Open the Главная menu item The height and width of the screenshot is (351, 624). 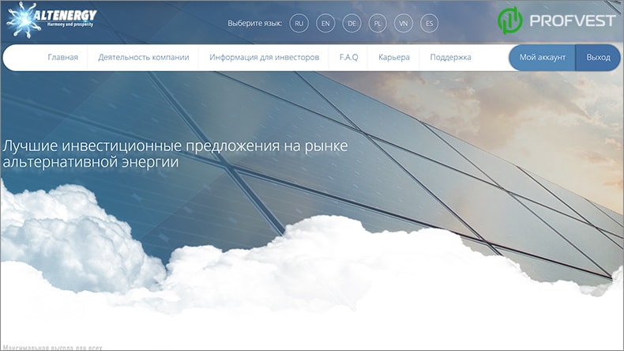coord(63,58)
